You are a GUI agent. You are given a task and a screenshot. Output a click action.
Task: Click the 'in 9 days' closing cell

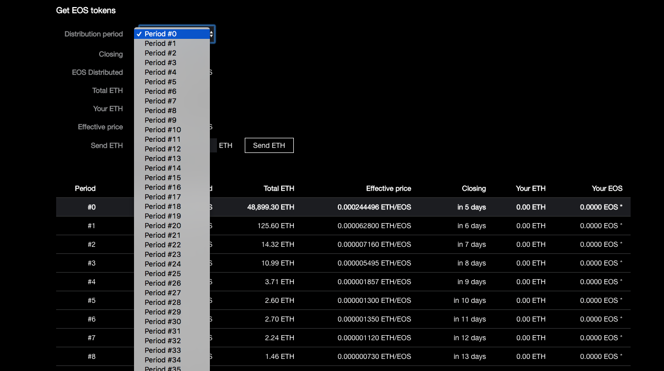pyautogui.click(x=472, y=282)
